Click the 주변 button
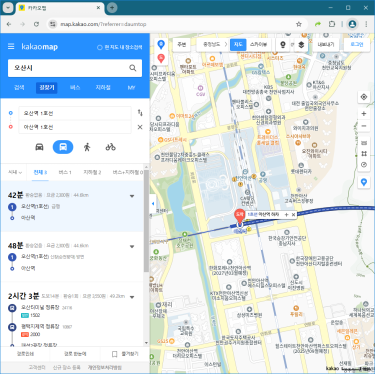The height and width of the screenshot is (374, 375). coord(181,44)
